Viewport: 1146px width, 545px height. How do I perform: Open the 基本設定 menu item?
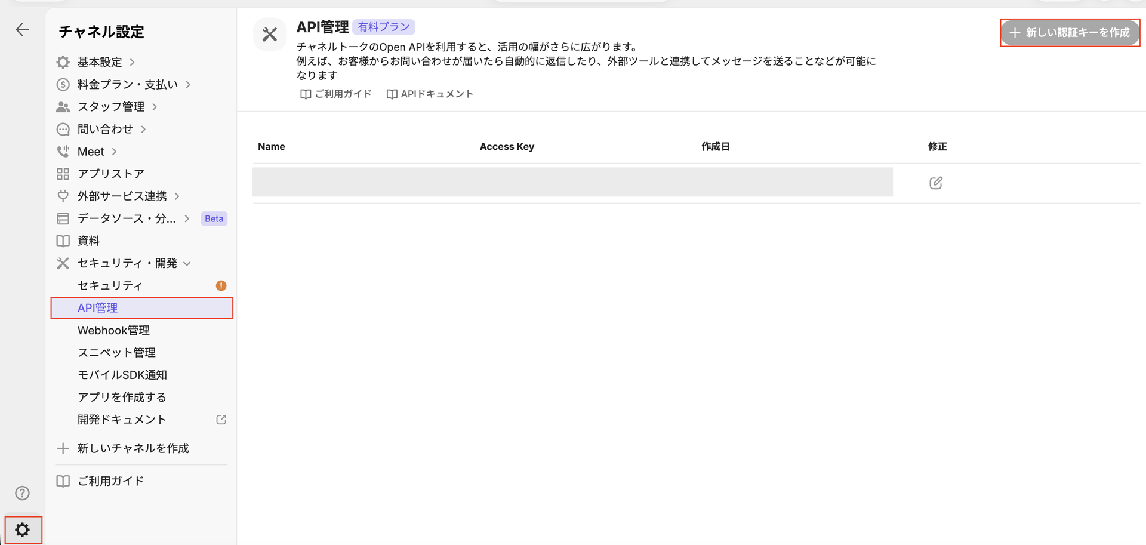coord(100,62)
